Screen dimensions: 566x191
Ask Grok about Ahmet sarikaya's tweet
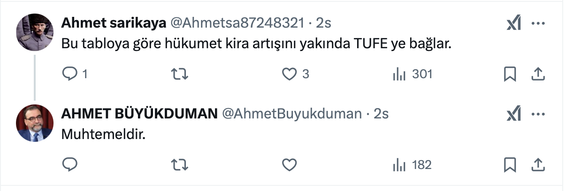pyautogui.click(x=514, y=23)
